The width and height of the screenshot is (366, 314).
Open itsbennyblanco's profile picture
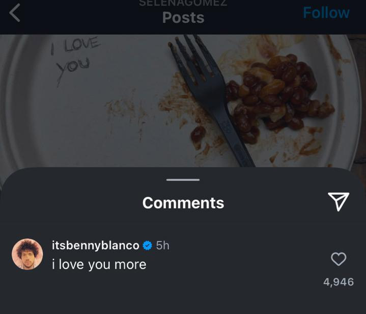point(27,254)
